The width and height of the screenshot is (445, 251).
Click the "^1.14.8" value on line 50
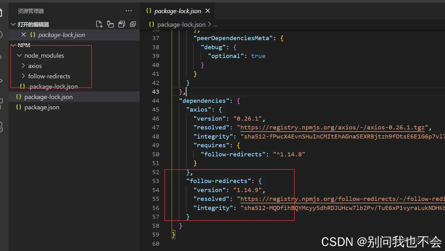(289, 154)
